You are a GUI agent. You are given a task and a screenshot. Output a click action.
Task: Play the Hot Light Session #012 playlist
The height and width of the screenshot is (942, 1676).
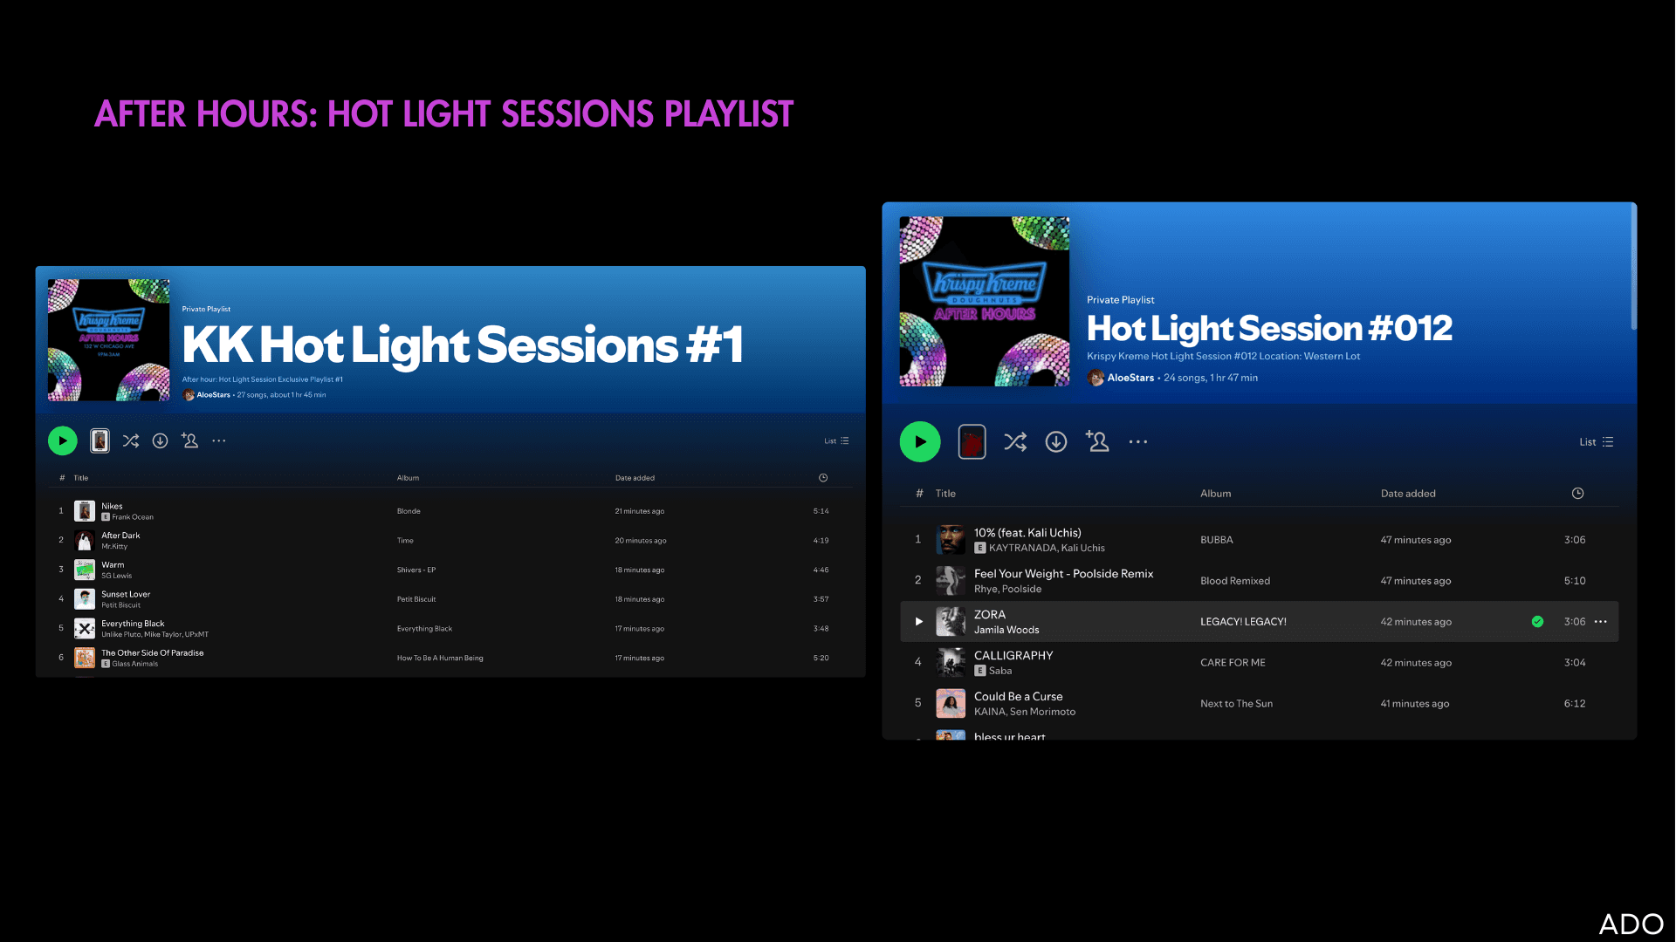920,442
